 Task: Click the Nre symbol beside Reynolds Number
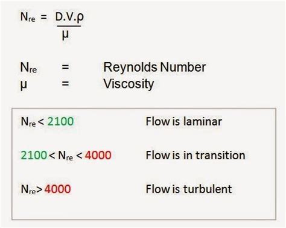tap(28, 68)
